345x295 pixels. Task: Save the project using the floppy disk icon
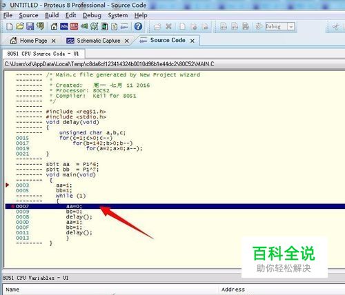point(30,26)
